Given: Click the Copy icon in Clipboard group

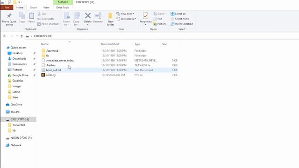Looking at the screenshot, I should [22, 16].
